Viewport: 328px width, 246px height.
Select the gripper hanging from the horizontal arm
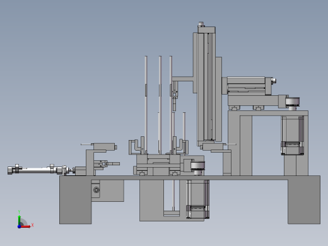pos(175,97)
